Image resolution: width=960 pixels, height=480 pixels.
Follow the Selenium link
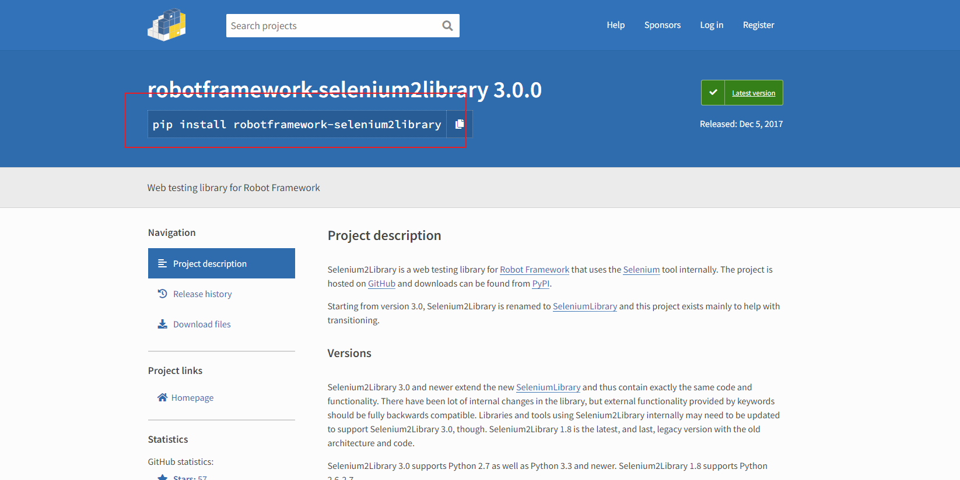641,270
